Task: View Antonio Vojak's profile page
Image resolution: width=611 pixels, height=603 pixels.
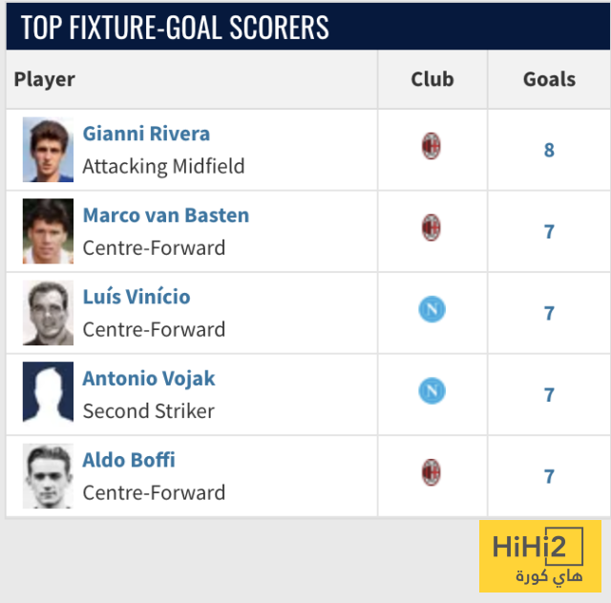Action: pos(149,379)
